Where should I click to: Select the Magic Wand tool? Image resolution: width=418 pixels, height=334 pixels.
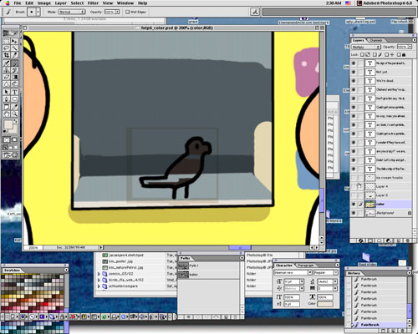(x=14, y=48)
